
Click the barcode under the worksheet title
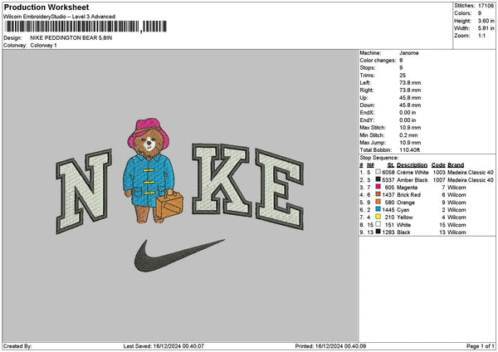click(85, 27)
